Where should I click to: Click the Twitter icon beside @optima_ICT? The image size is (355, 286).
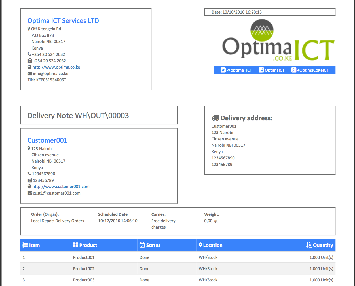click(x=223, y=70)
